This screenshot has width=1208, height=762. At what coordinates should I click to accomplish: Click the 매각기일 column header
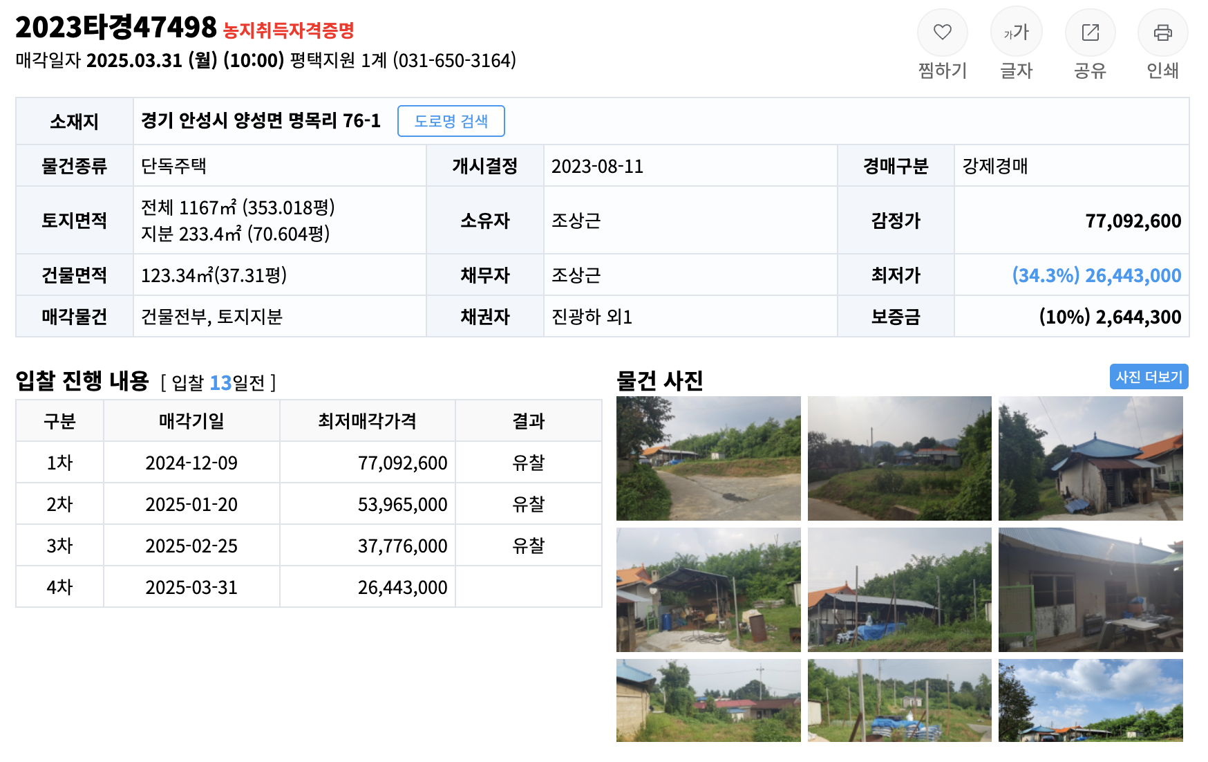(191, 421)
